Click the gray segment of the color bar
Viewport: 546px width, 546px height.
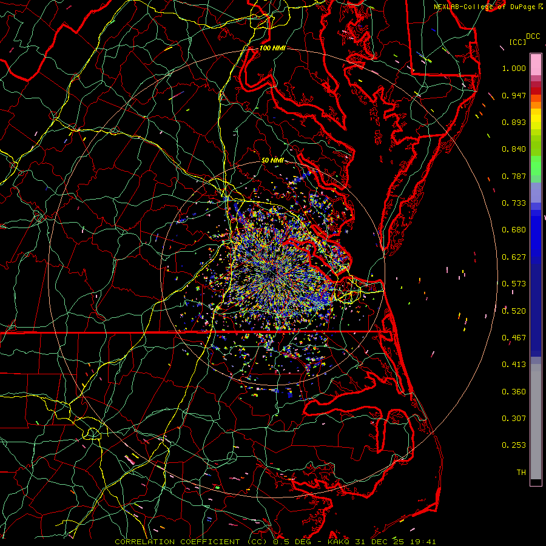536,422
